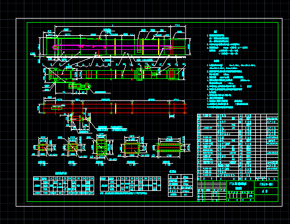Click the leftmost cross-section view
The width and height of the screenshot is (290, 224).
[x=43, y=147]
